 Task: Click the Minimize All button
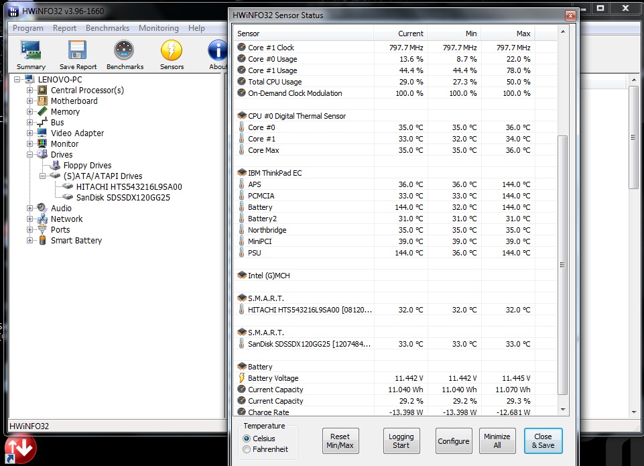coord(497,441)
